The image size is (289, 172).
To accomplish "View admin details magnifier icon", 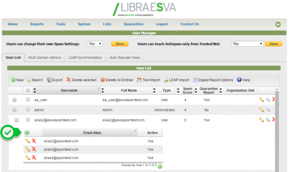I will click(x=268, y=110).
